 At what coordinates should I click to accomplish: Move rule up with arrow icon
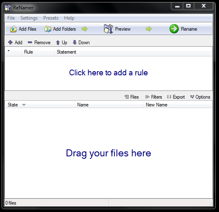58,43
